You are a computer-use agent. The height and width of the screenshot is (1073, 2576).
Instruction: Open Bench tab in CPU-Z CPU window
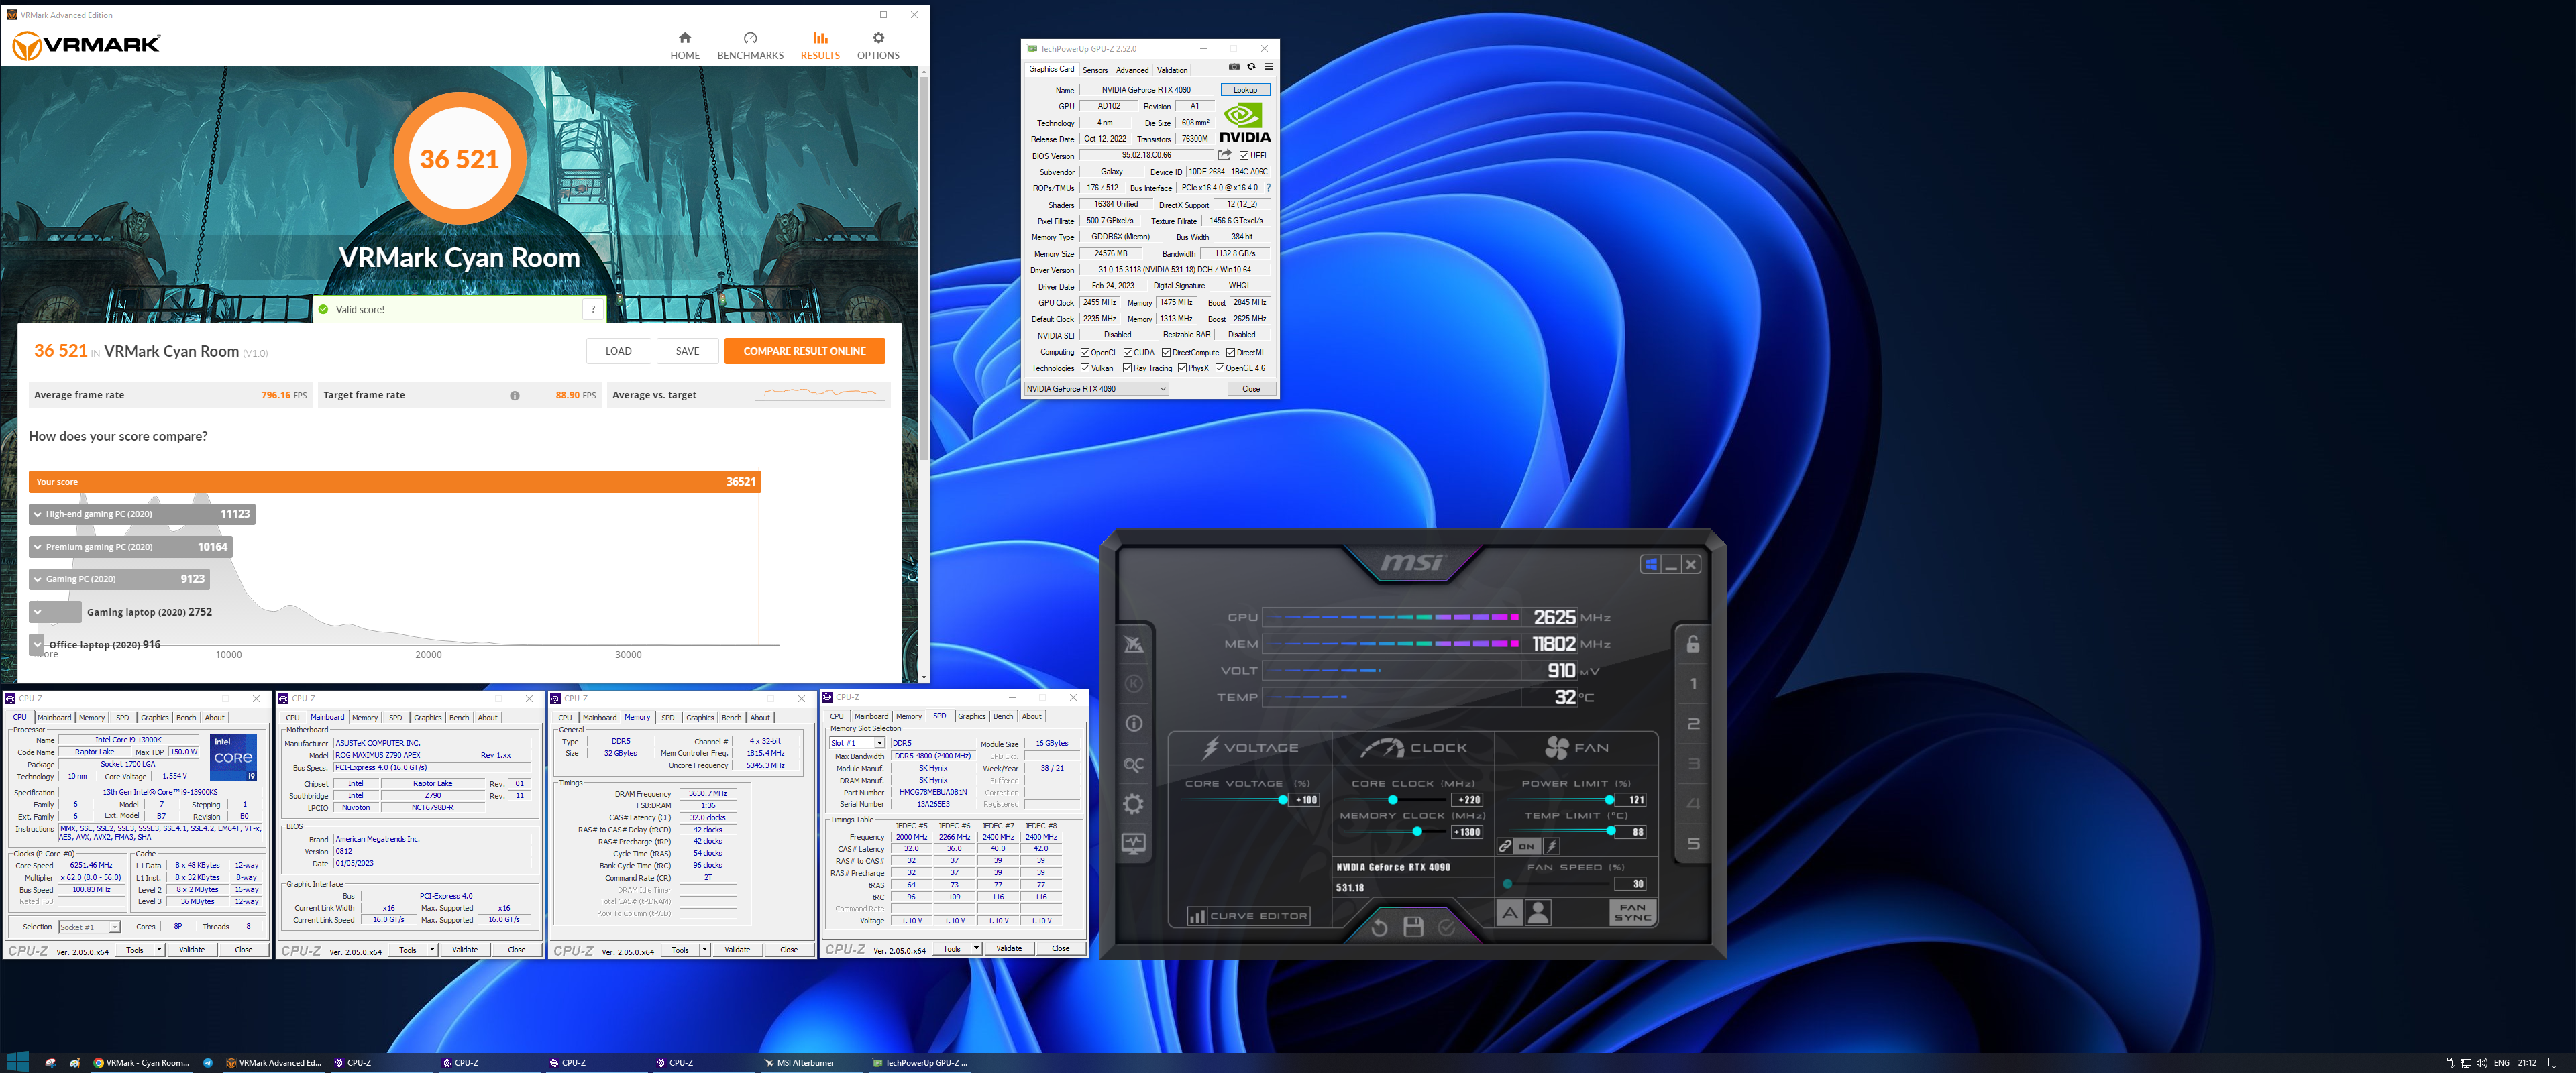pos(186,718)
